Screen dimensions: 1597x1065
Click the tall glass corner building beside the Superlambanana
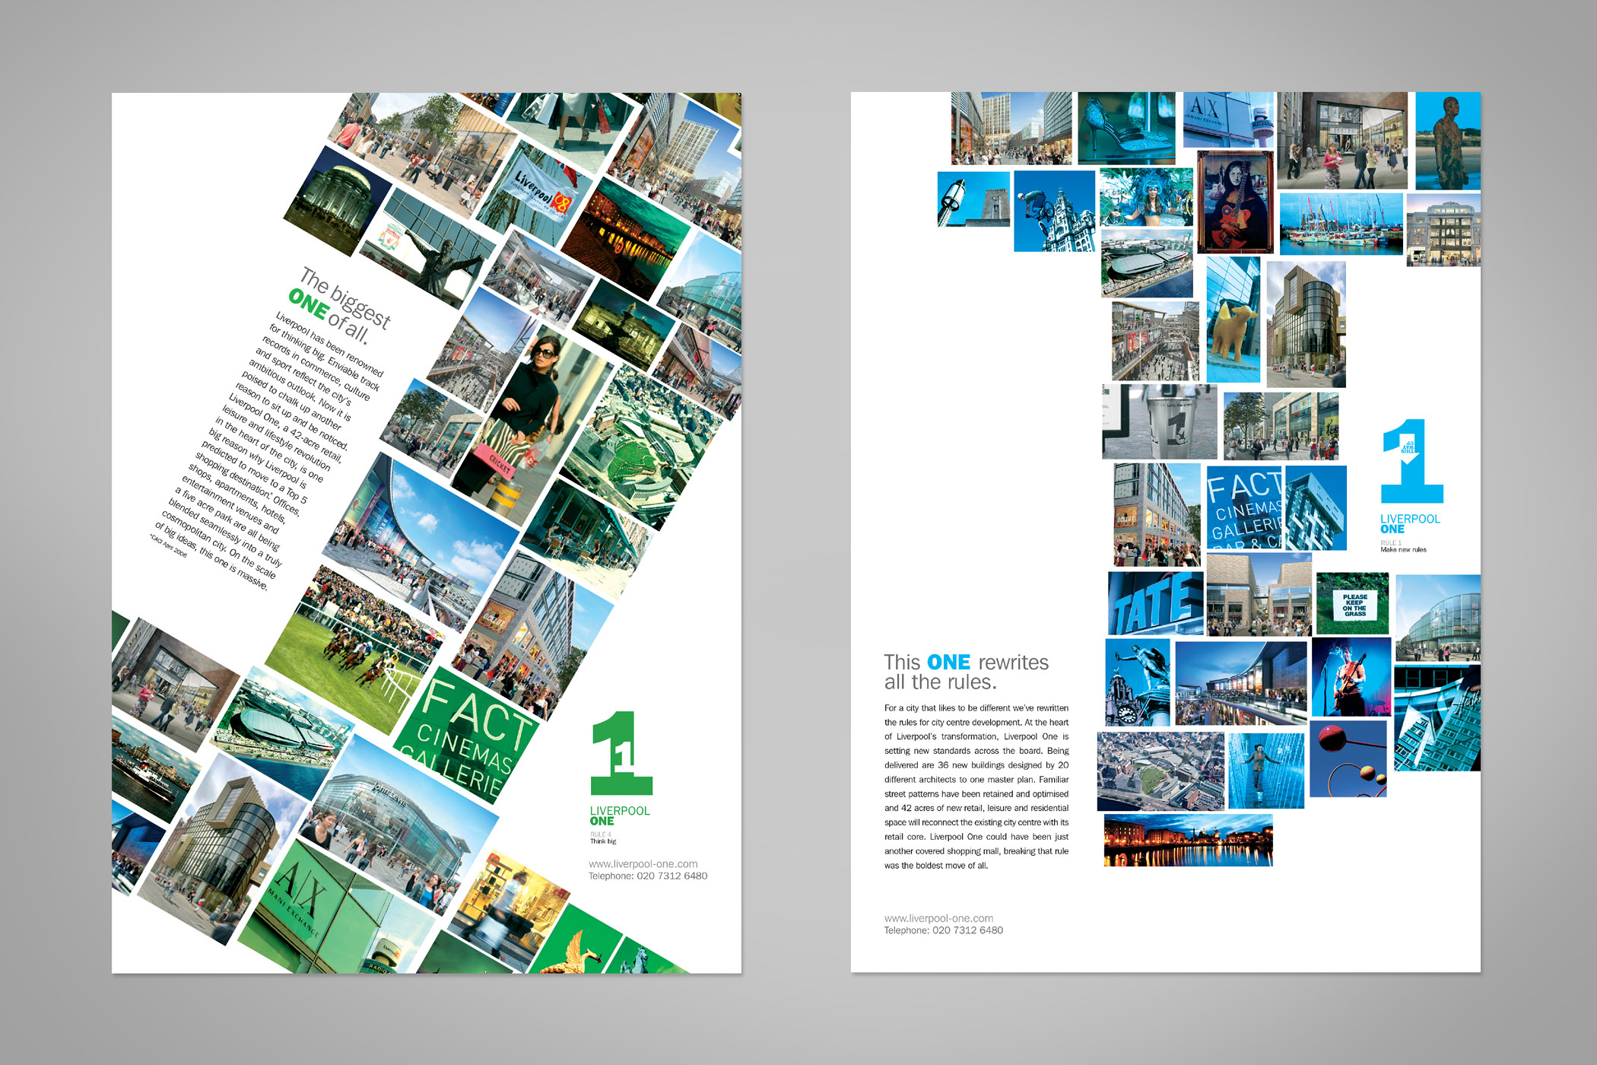[1306, 325]
